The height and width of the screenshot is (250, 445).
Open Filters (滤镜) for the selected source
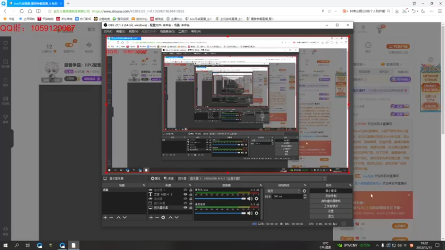(x=169, y=178)
